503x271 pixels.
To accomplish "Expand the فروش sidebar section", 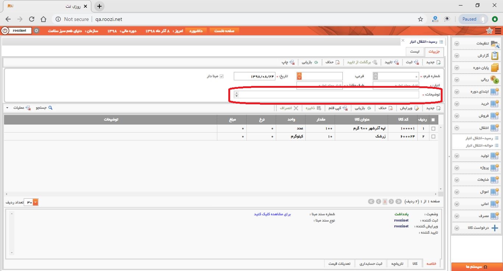I will coord(457,116).
